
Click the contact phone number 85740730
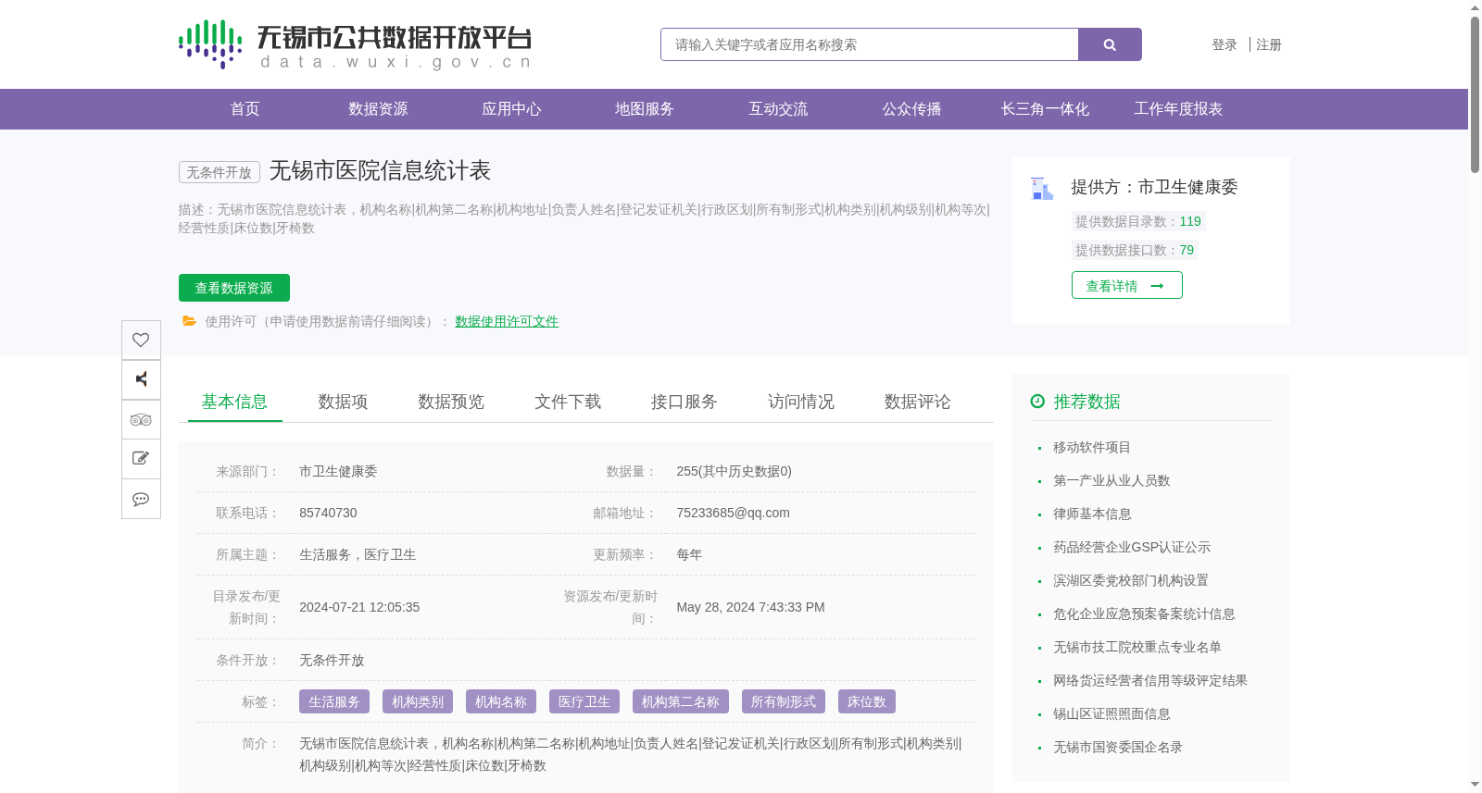click(x=328, y=513)
